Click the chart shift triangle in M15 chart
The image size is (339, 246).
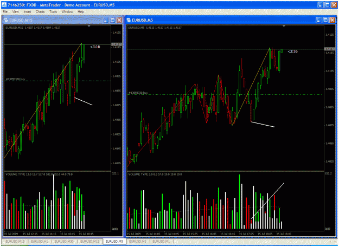pyautogui.click(x=89, y=26)
